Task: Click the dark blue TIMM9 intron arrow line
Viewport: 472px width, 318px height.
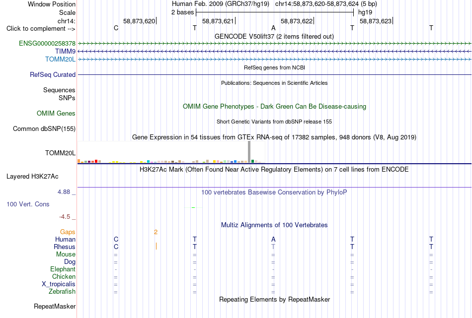Action: 274,52
